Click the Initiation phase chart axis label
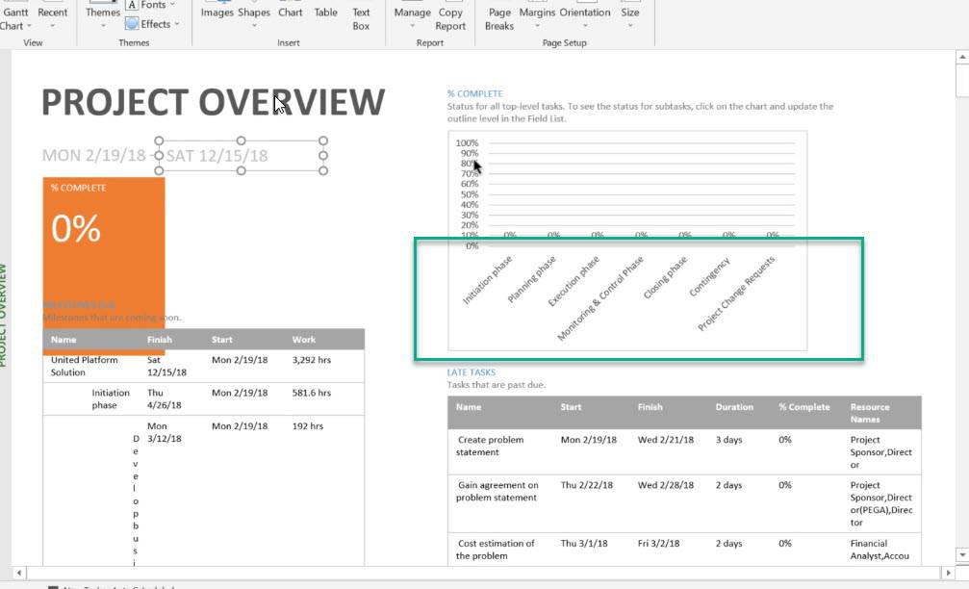This screenshot has width=969, height=589. (x=488, y=280)
